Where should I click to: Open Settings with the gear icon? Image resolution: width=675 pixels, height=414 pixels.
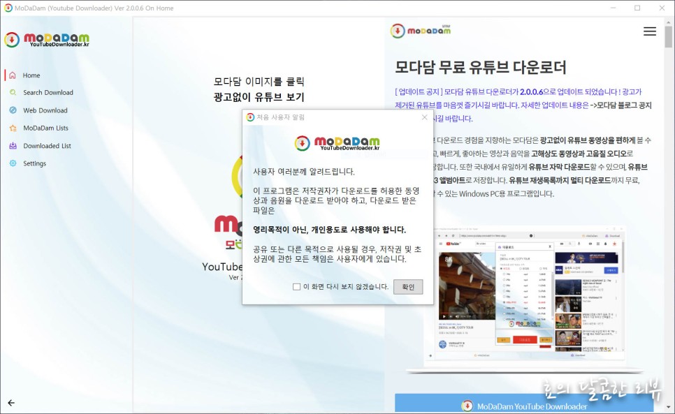13,163
